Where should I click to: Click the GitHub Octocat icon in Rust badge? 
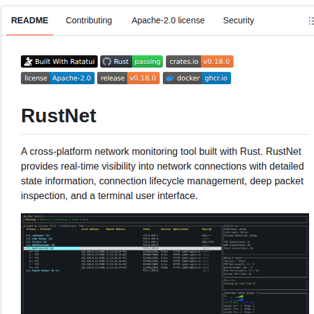(x=107, y=61)
